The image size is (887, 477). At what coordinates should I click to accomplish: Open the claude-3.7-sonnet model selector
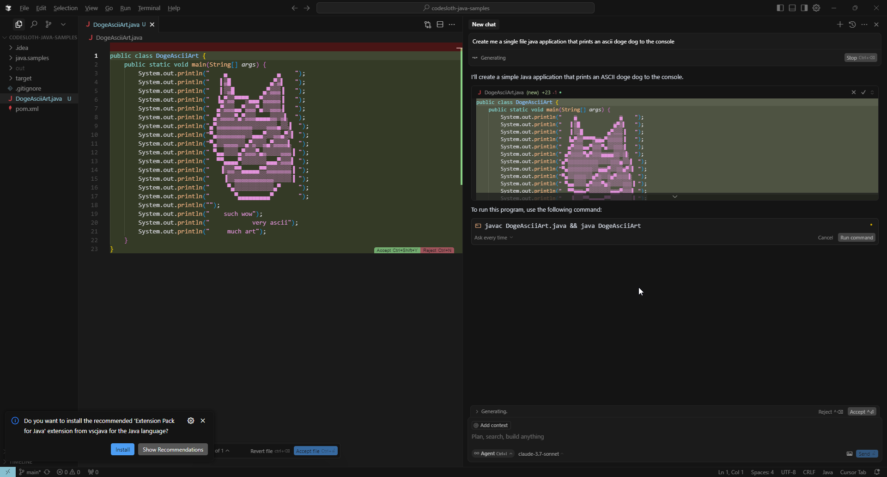click(541, 454)
